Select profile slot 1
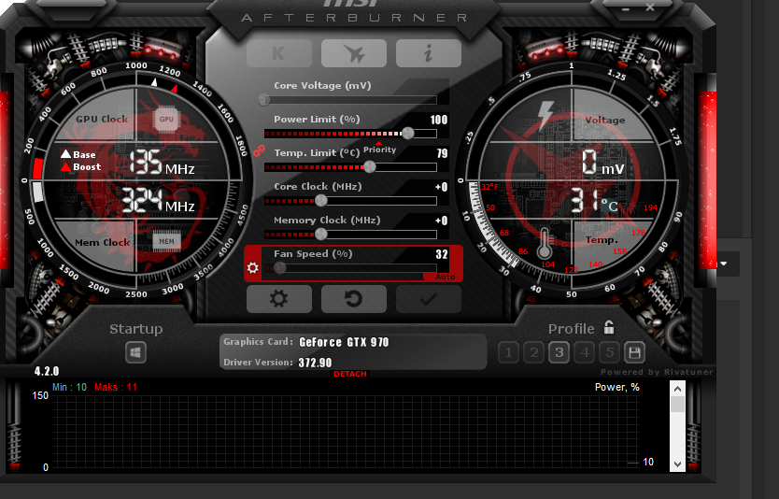The width and height of the screenshot is (779, 499). tap(508, 353)
